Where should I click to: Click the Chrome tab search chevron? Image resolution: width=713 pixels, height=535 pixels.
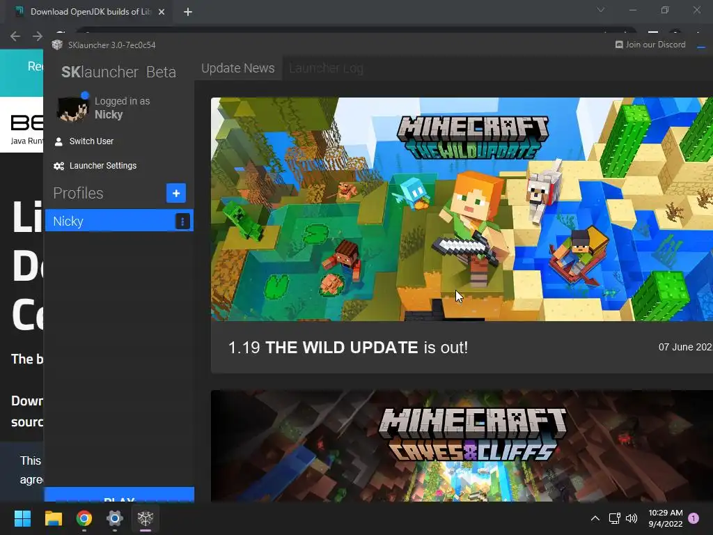[601, 10]
